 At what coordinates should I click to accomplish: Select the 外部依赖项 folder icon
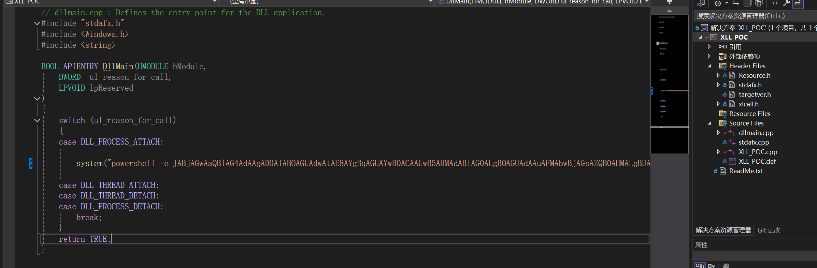722,56
